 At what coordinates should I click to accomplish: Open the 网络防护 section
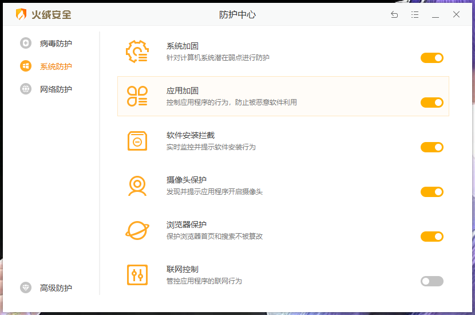[x=56, y=89]
